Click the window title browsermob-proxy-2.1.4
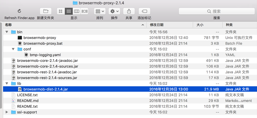The width and height of the screenshot is (257, 118). click(102, 3)
